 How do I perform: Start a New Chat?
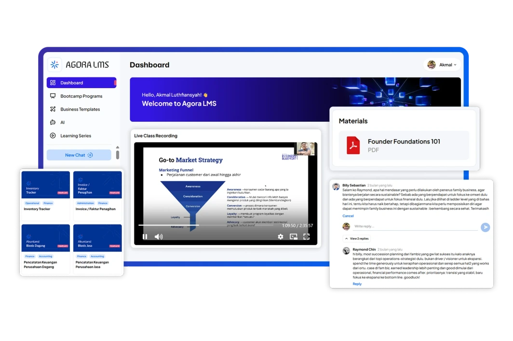click(x=79, y=155)
